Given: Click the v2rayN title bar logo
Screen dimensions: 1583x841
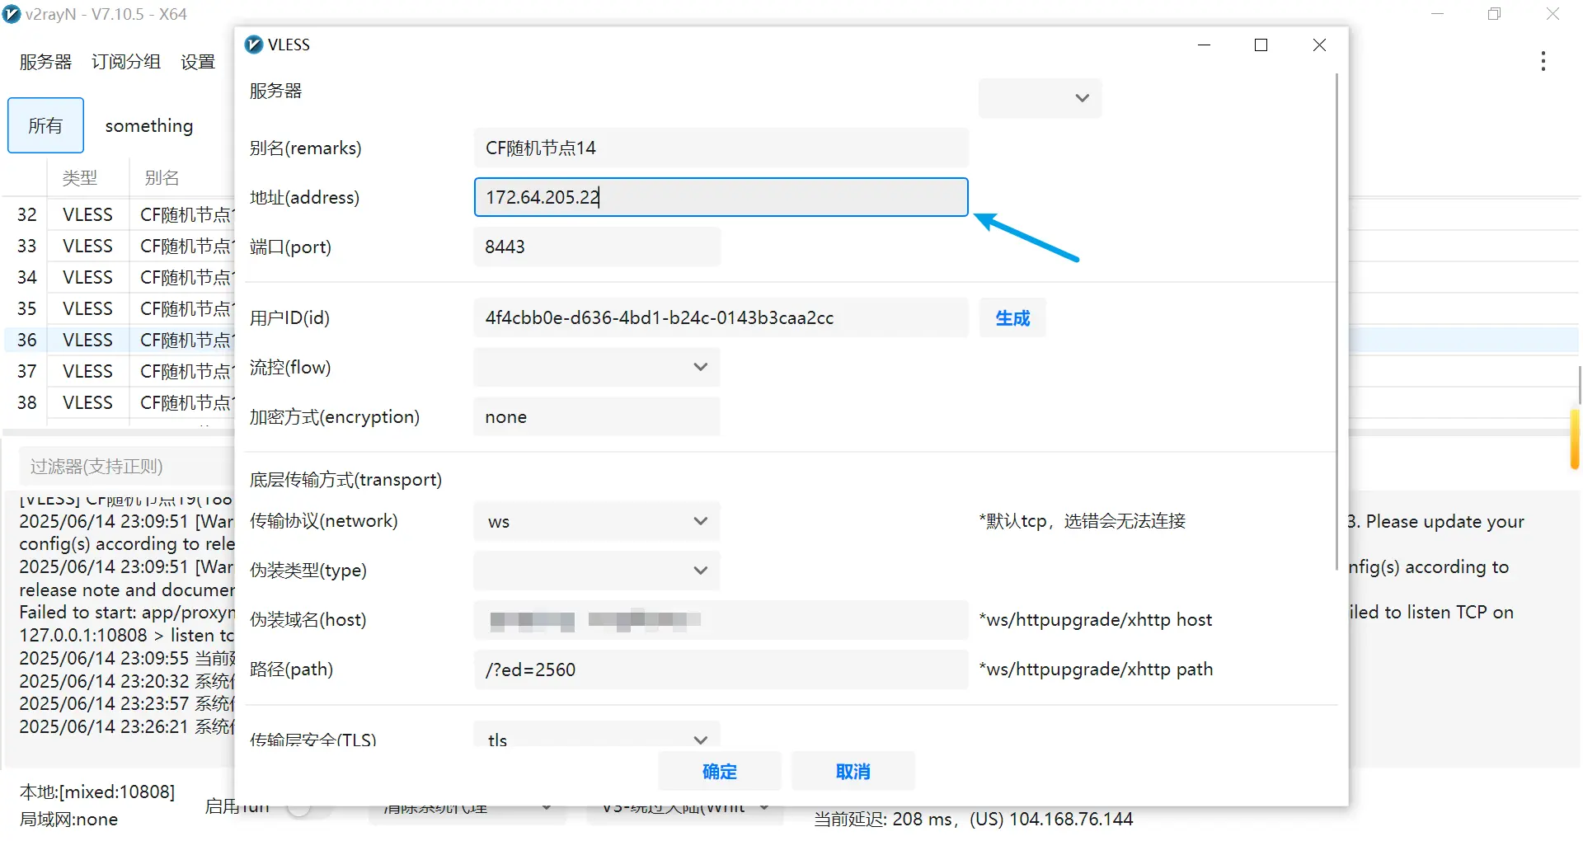Looking at the screenshot, I should point(12,14).
